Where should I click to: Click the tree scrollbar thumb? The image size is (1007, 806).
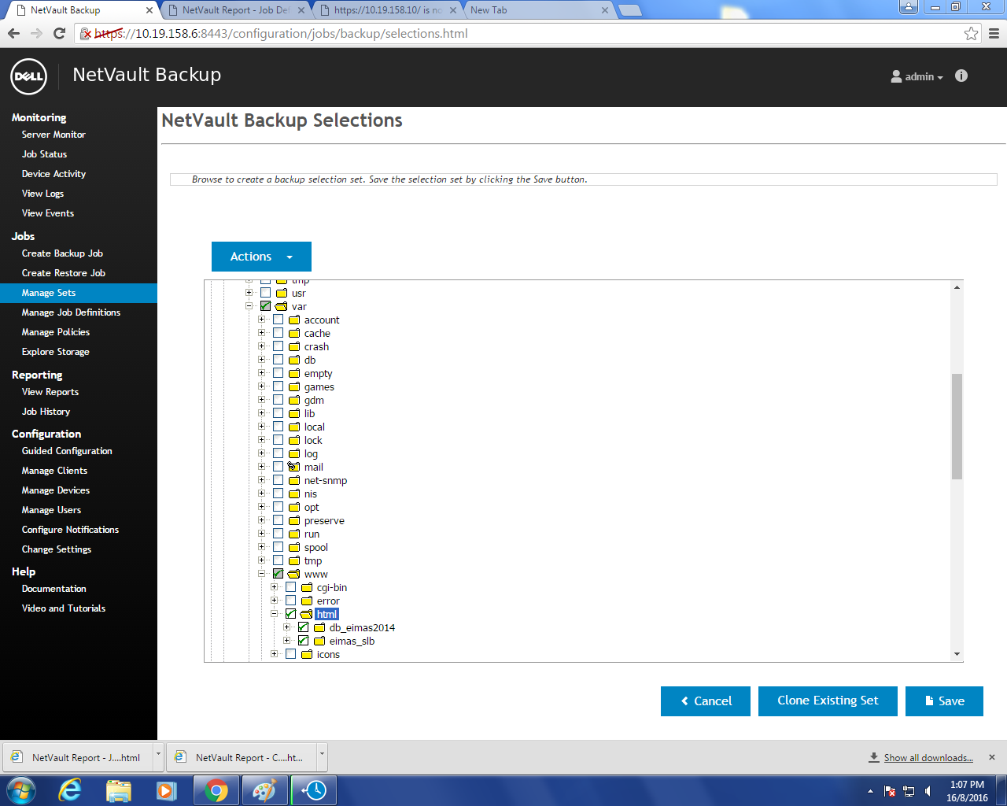click(957, 427)
